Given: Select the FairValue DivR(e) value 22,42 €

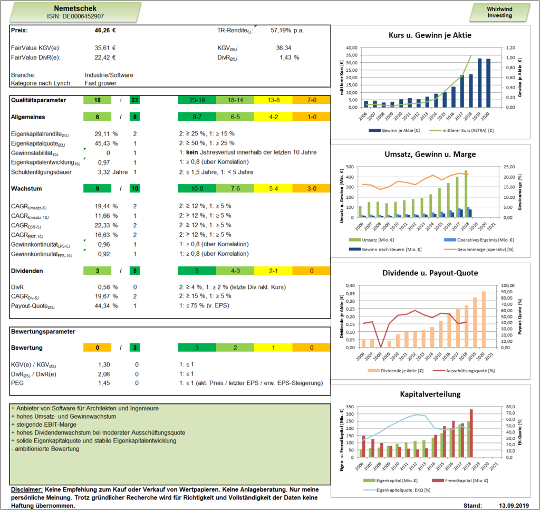Looking at the screenshot, I should [x=105, y=57].
